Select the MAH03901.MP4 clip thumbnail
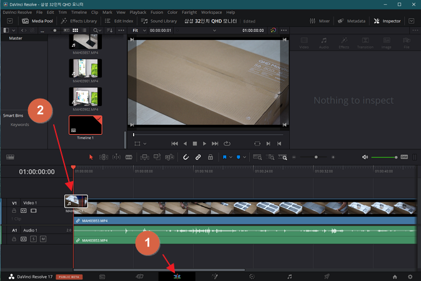 pyautogui.click(x=86, y=69)
